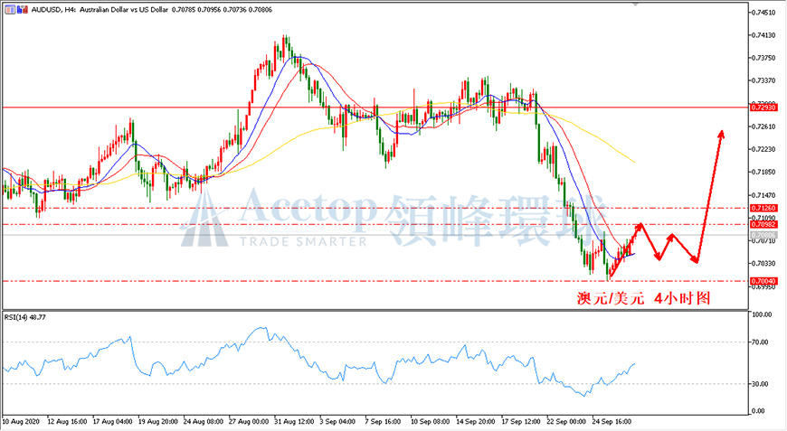Click the tip of the big red arrow
This screenshot has height=431, width=787.
[722, 131]
